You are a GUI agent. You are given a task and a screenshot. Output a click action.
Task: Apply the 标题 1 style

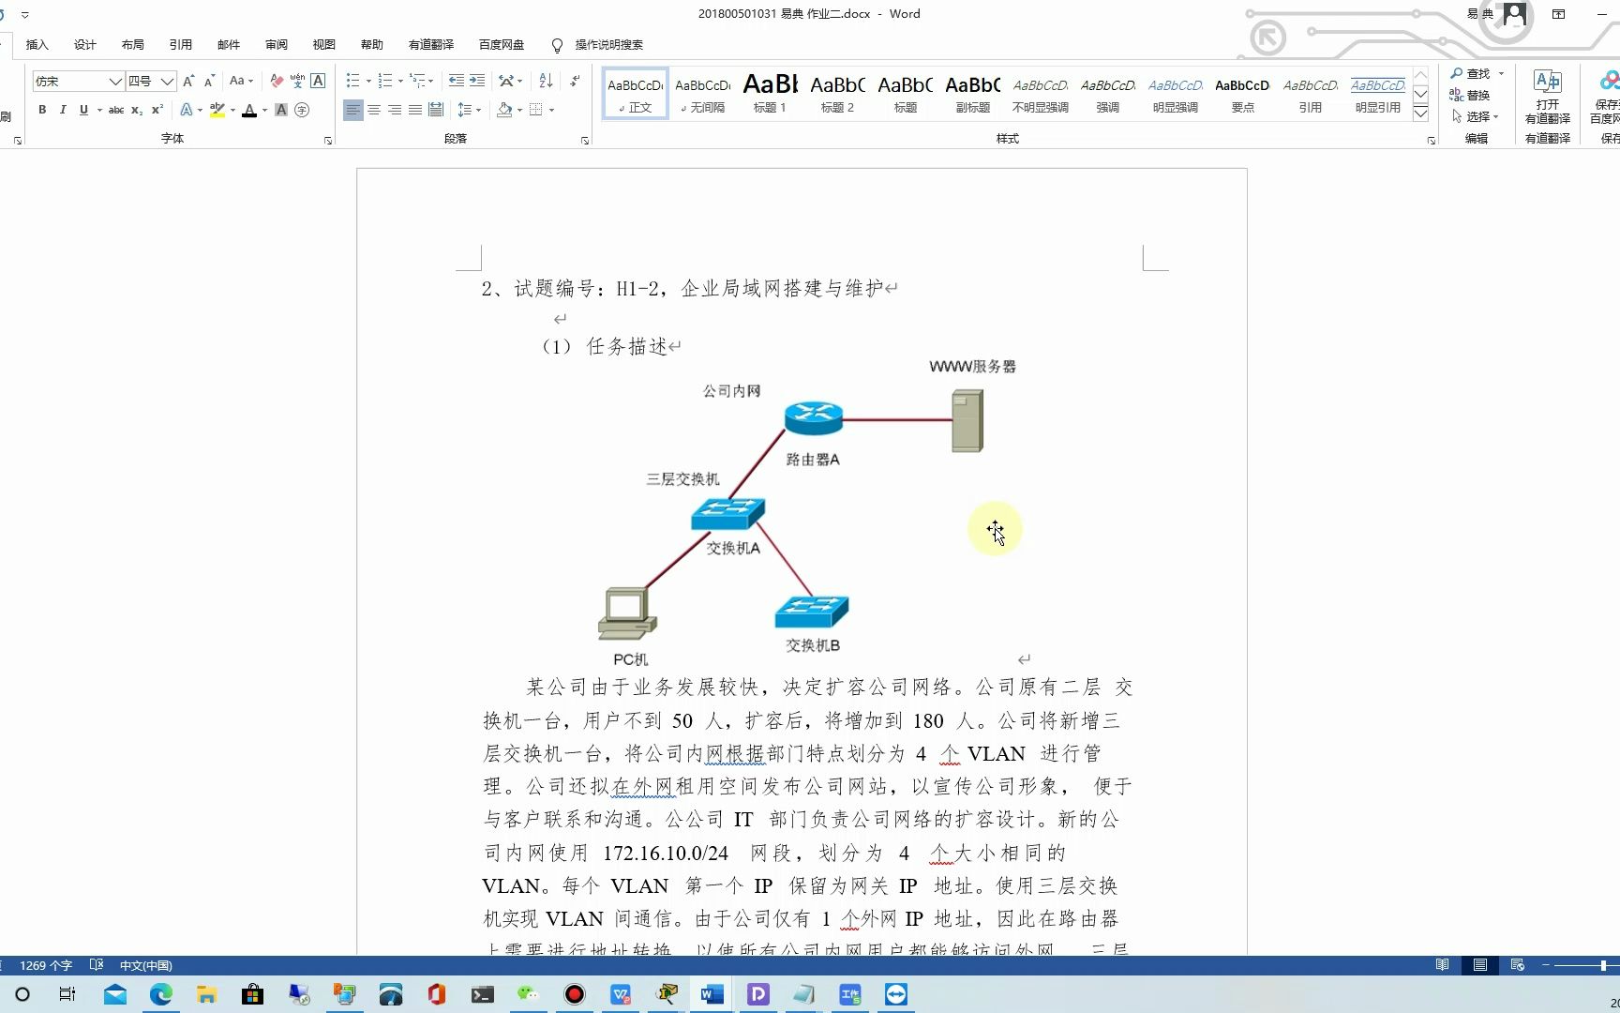tap(769, 93)
